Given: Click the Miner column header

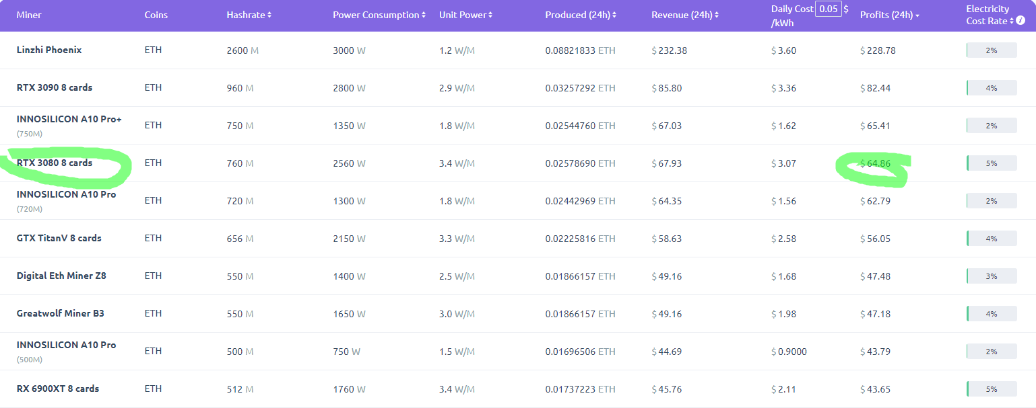Looking at the screenshot, I should 29,15.
